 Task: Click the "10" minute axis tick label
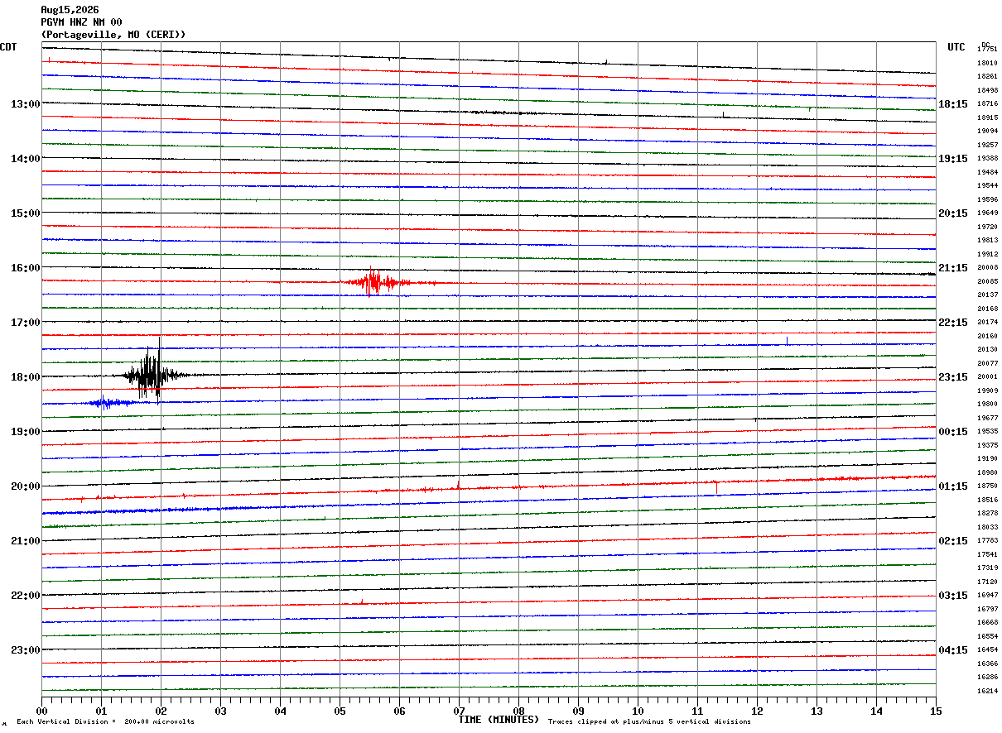(638, 711)
